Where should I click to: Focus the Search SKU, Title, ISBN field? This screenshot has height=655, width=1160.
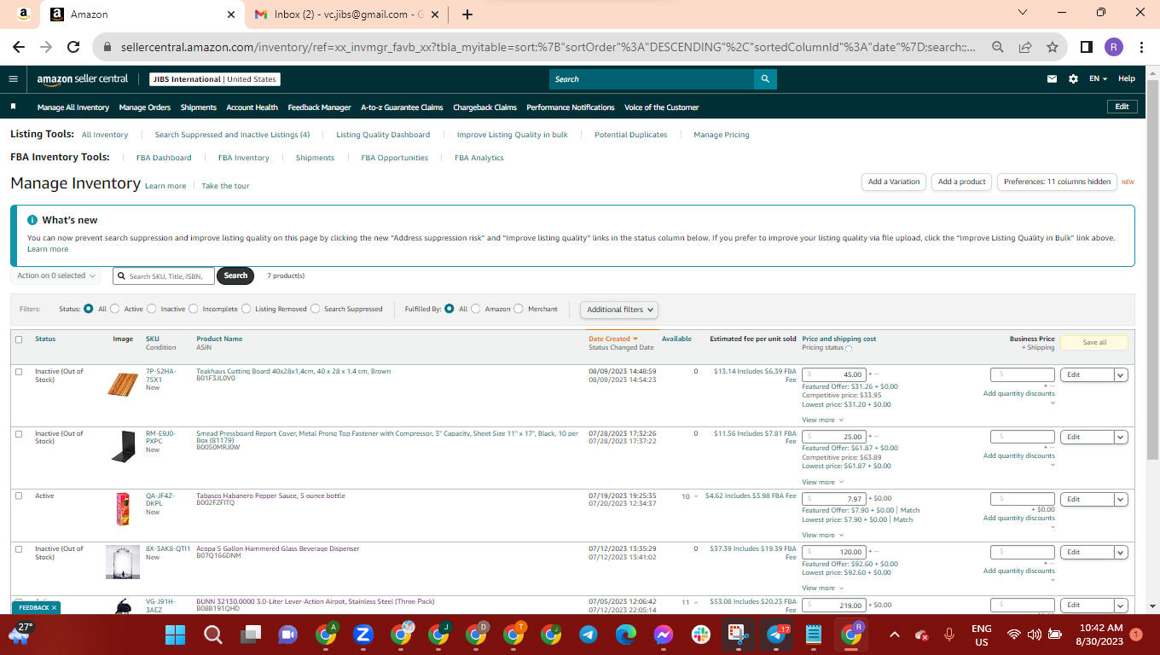pos(164,276)
